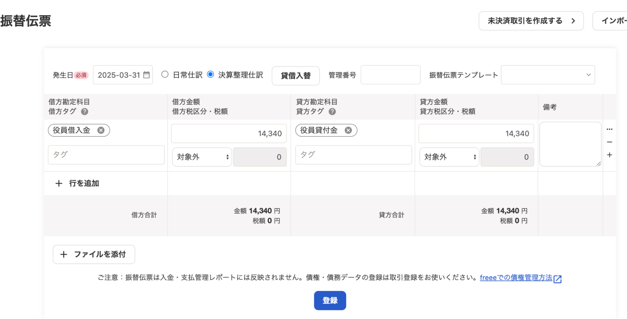Click the 貸方合計 label
The image size is (627, 319).
point(391,215)
